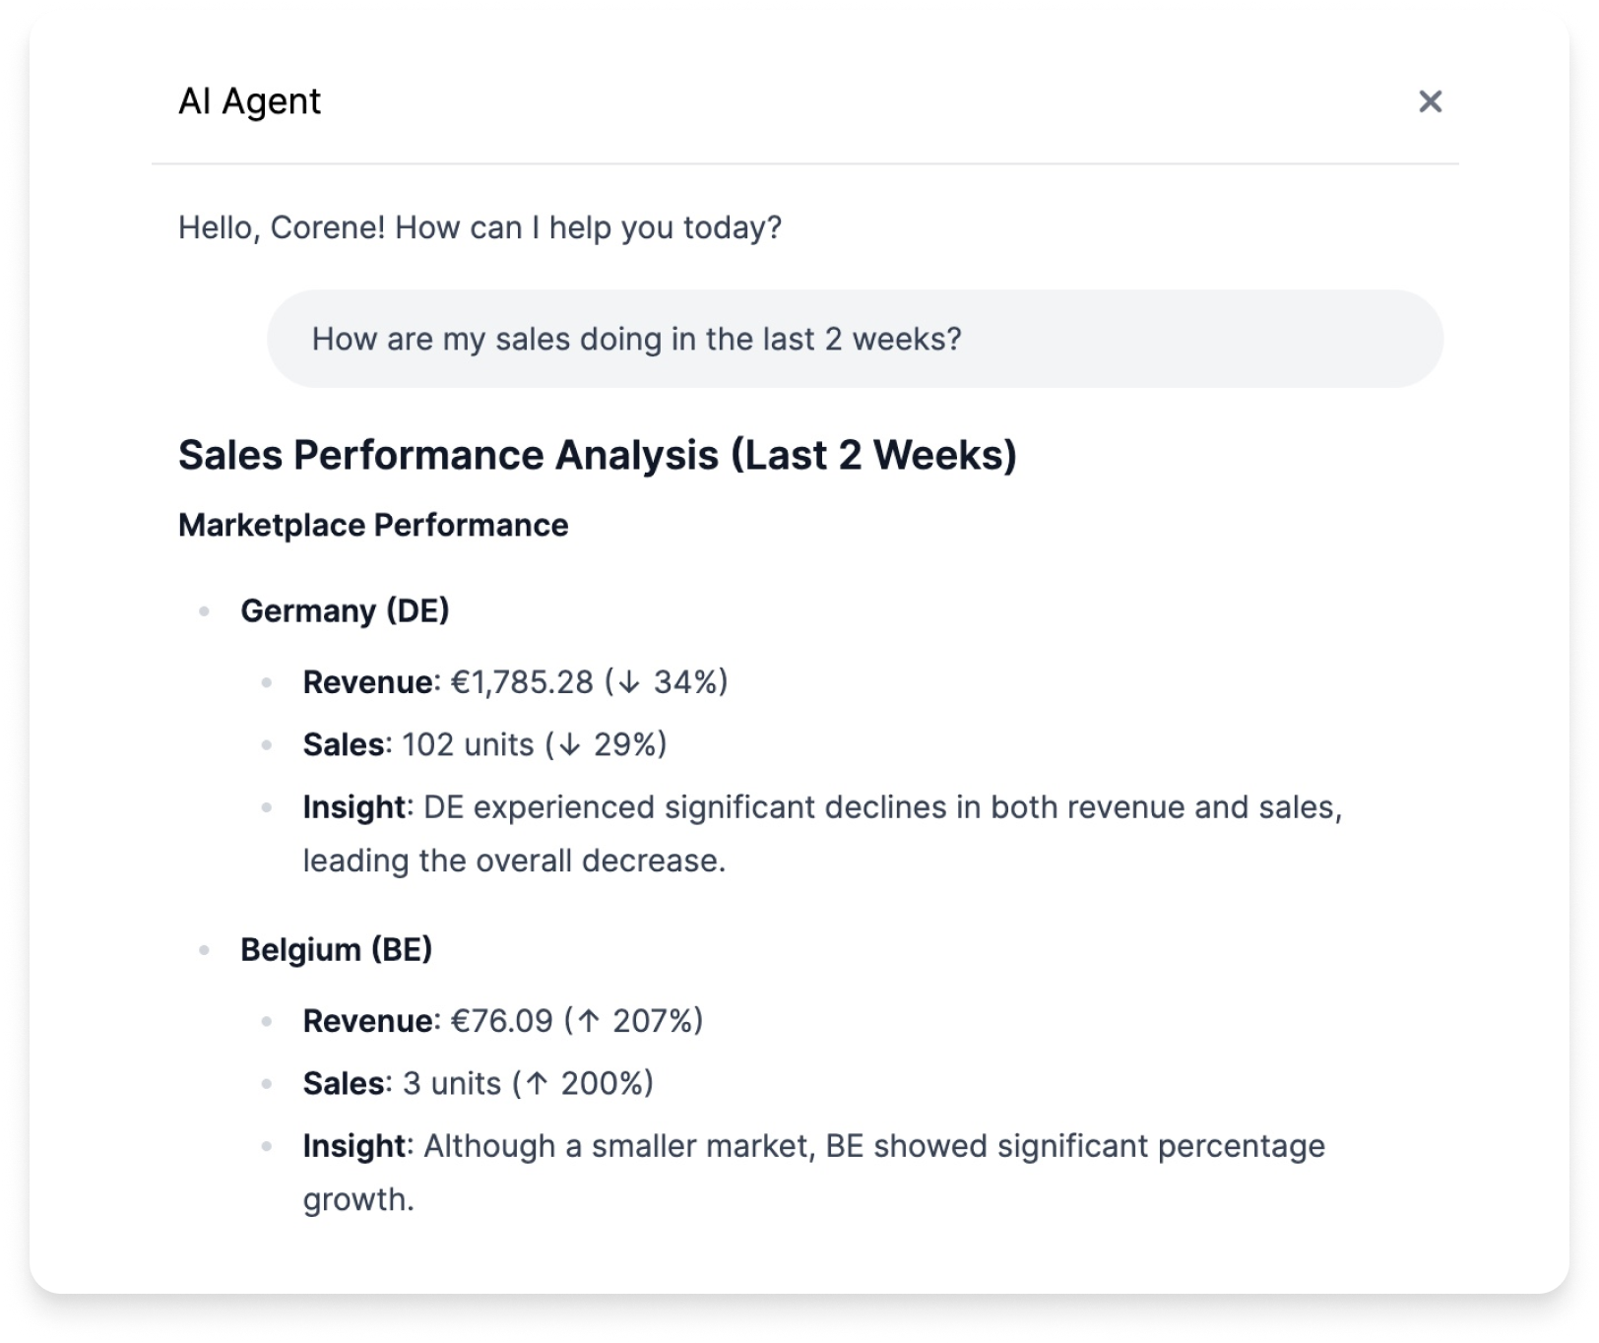The width and height of the screenshot is (1599, 1343).
Task: Click the down arrow beside 29%
Action: click(569, 745)
